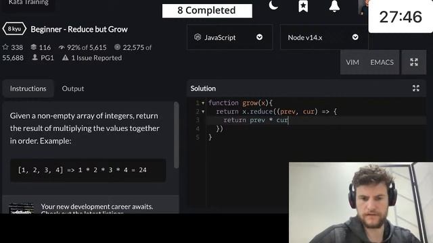Click the 27:46 timer display

401,16
